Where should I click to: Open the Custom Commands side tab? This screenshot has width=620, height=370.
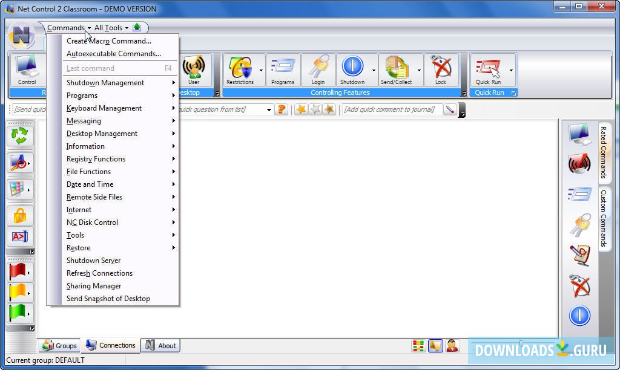pos(604,218)
